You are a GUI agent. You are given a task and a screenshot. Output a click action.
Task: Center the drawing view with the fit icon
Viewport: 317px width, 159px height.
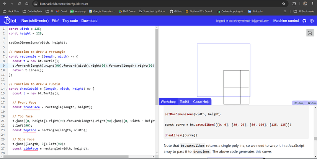310,33
